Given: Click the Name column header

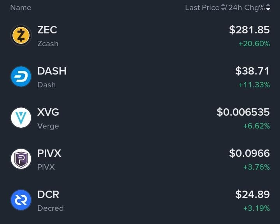Looking at the screenshot, I should point(21,7).
